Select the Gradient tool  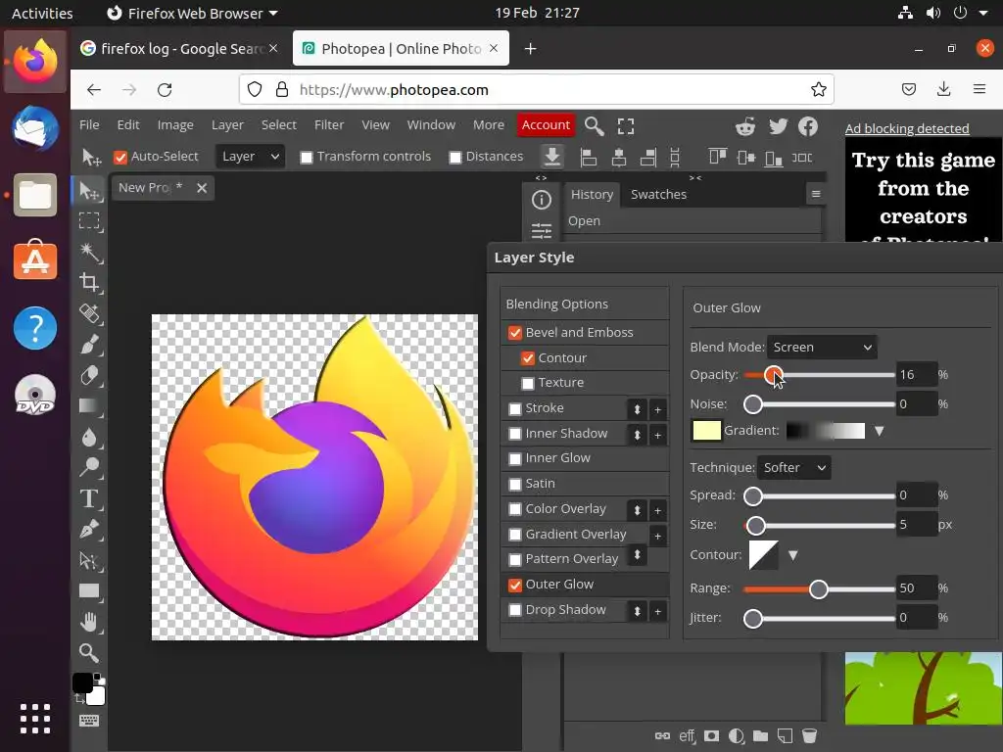coord(89,406)
